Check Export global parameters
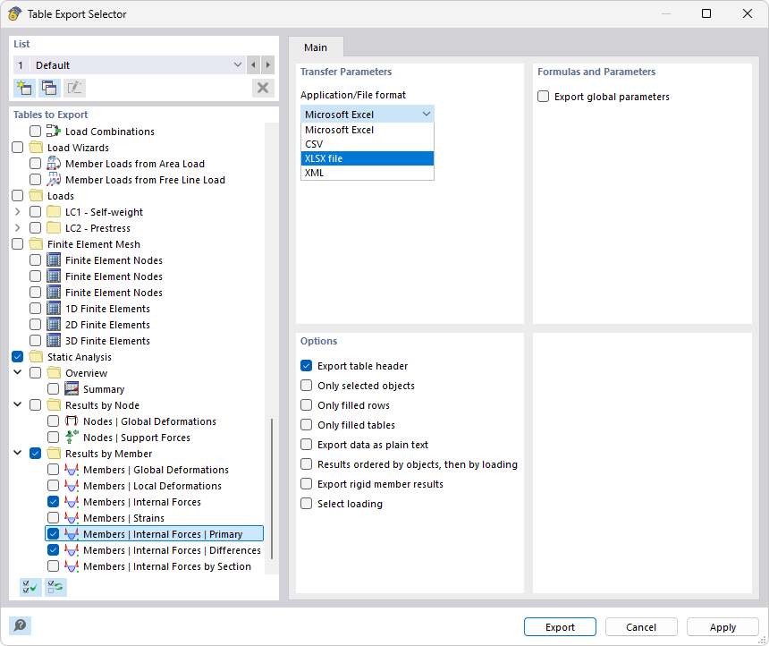This screenshot has width=769, height=646. pos(544,97)
